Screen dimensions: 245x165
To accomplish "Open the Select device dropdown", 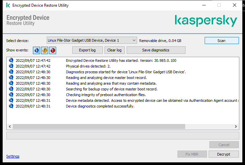I will (91, 40).
